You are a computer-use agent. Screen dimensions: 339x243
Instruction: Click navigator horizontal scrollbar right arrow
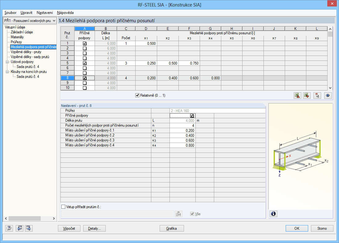54,219
